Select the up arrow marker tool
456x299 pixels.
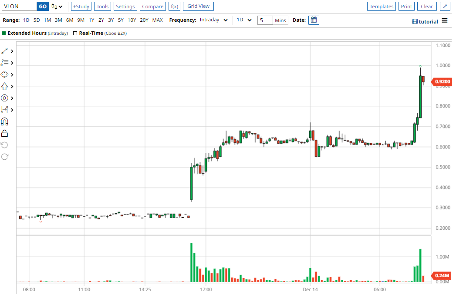[x=5, y=86]
